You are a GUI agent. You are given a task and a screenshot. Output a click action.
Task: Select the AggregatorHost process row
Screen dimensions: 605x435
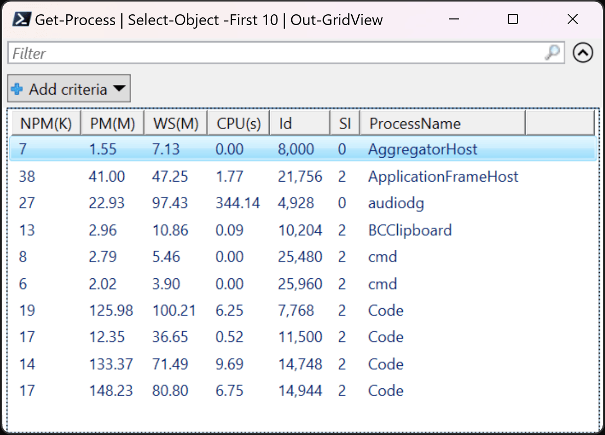coord(304,149)
